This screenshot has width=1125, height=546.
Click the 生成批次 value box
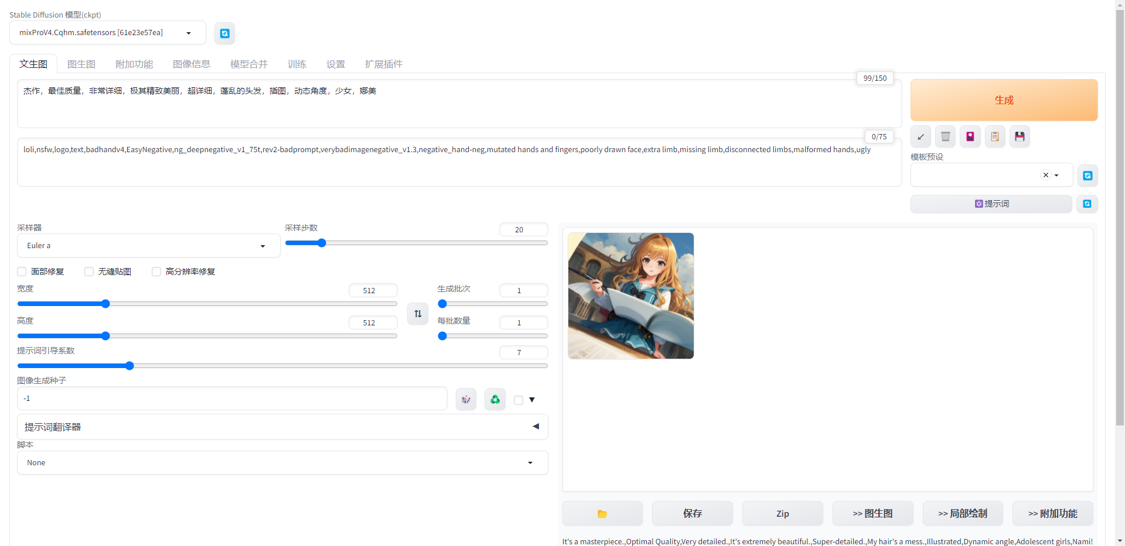click(523, 290)
